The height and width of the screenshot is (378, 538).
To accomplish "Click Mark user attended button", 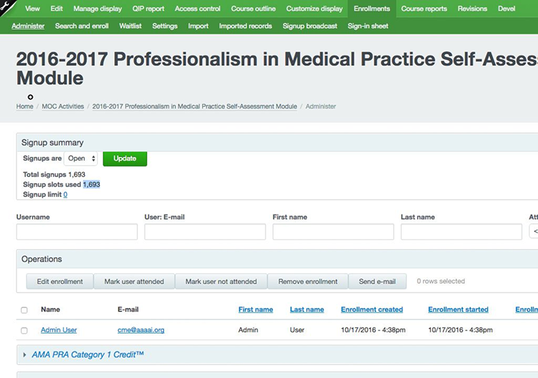I will [x=134, y=282].
